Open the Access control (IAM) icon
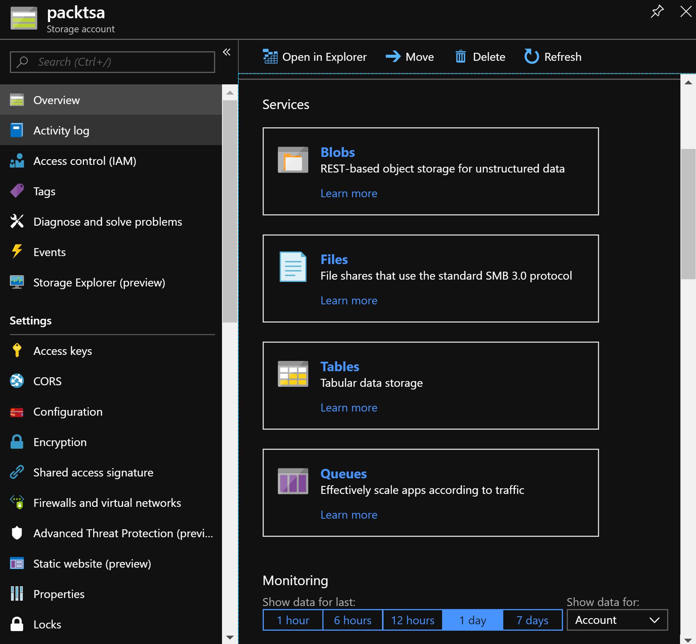The height and width of the screenshot is (644, 696). (17, 161)
